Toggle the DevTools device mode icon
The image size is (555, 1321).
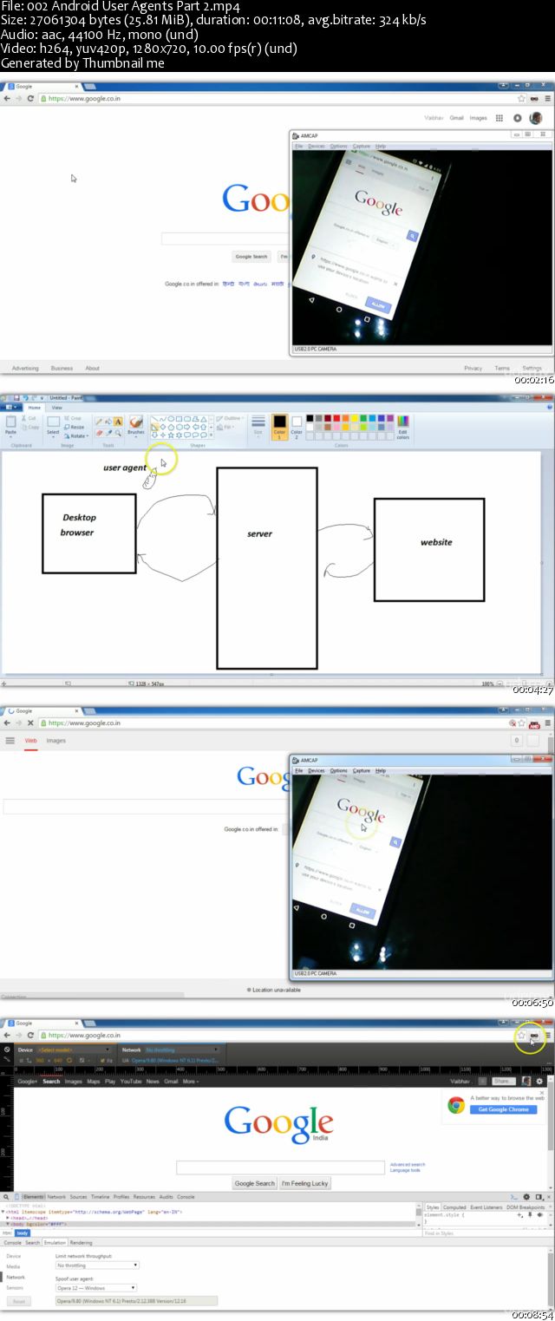click(16, 1197)
